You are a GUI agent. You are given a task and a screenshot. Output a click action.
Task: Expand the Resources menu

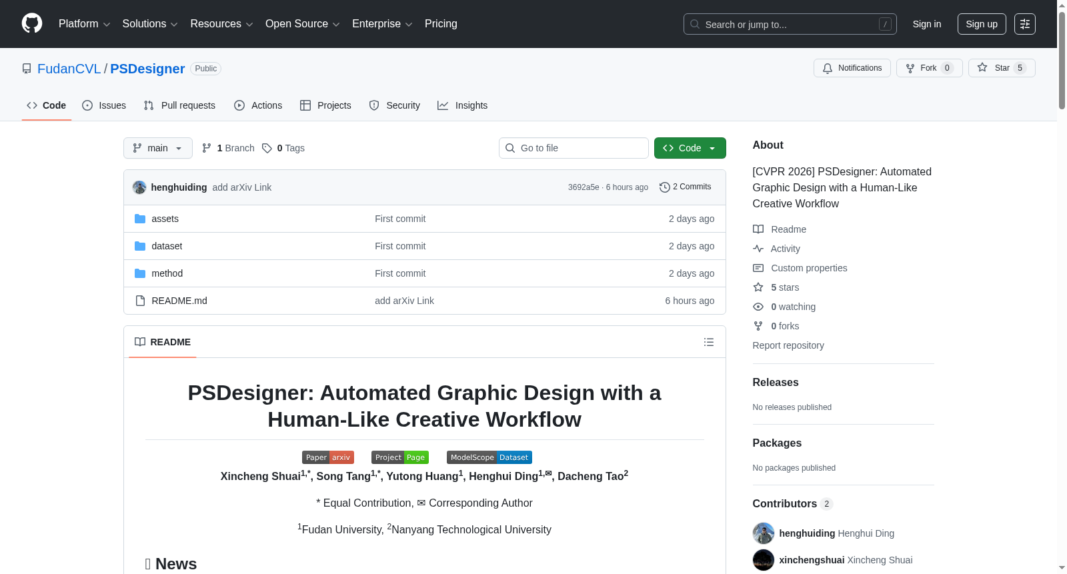(221, 24)
